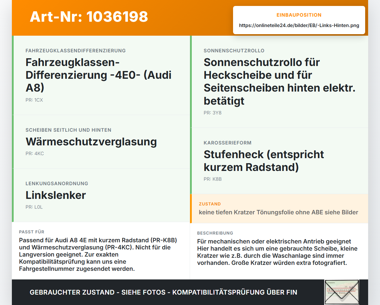Screen dimensions: 380x305
Task: Click the PASST FÜR label
Action: pos(31,232)
